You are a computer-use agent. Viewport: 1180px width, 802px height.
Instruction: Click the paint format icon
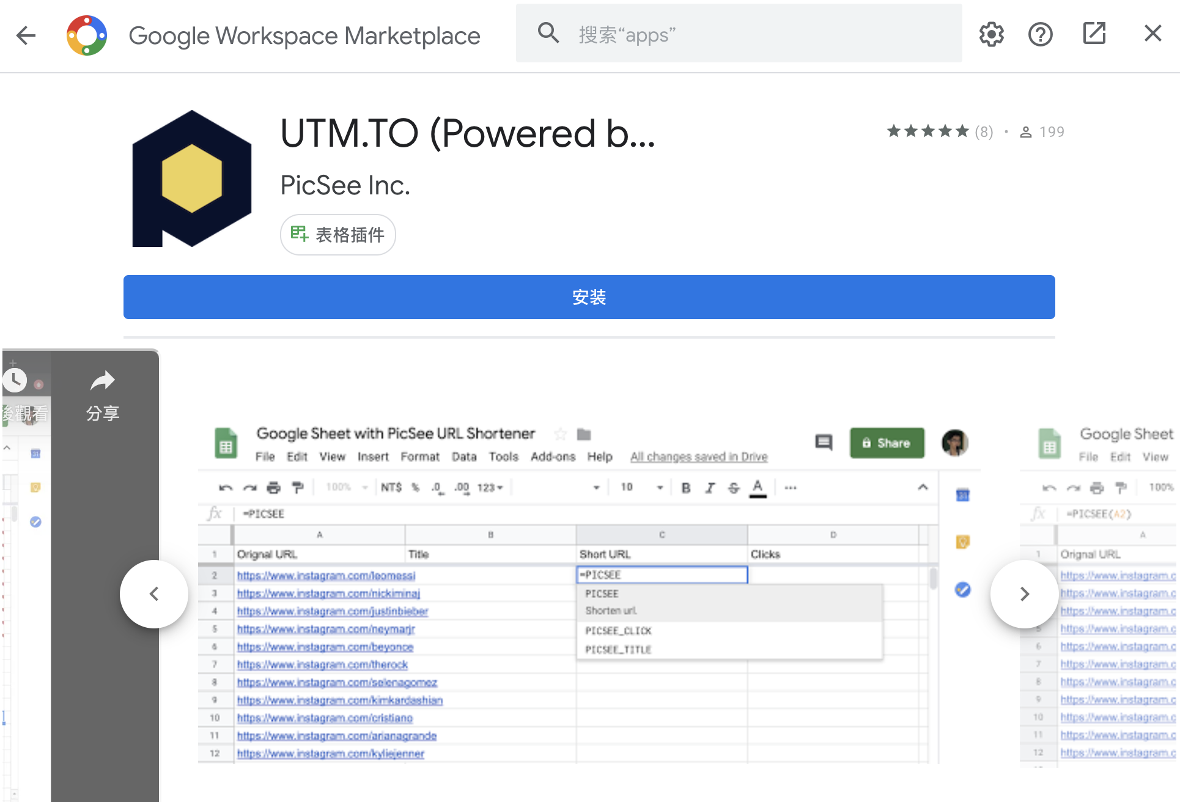[298, 487]
